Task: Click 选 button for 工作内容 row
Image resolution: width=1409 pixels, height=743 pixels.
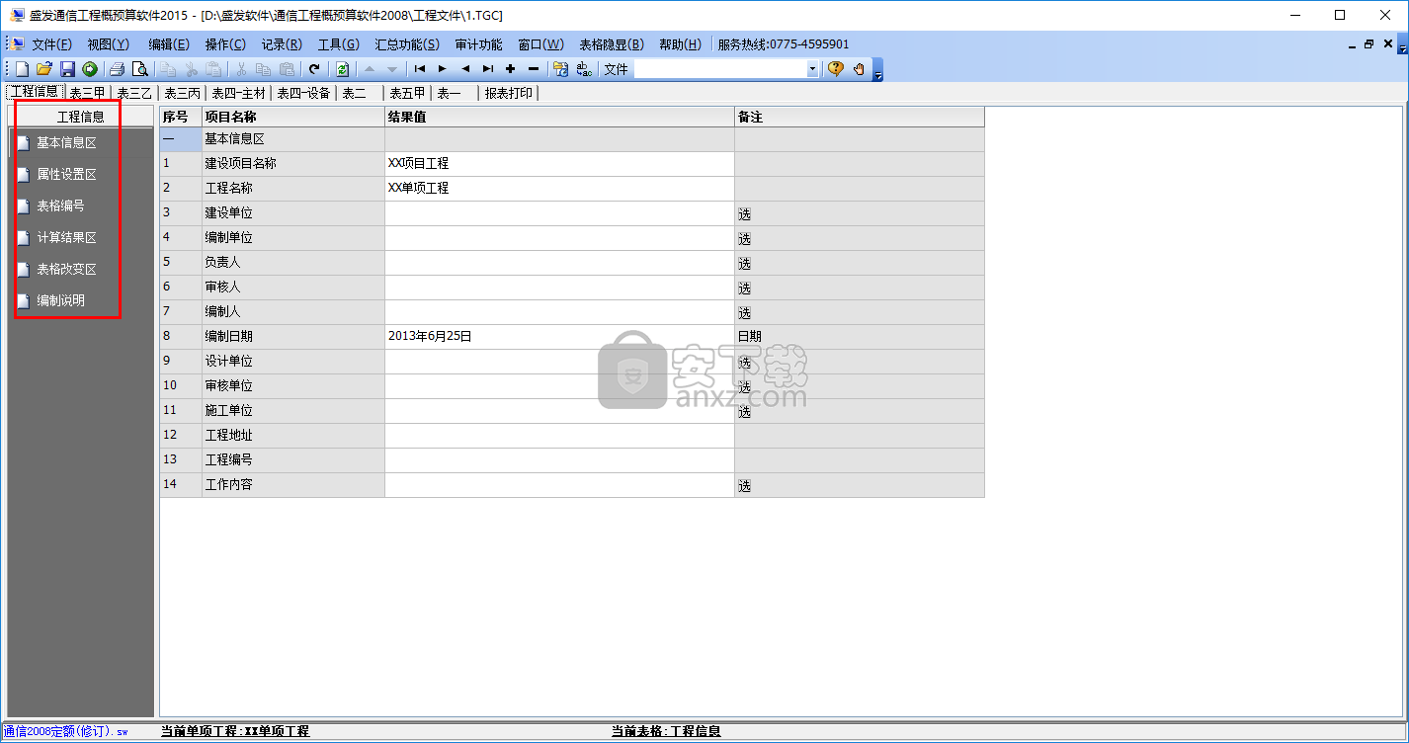Action: (744, 486)
